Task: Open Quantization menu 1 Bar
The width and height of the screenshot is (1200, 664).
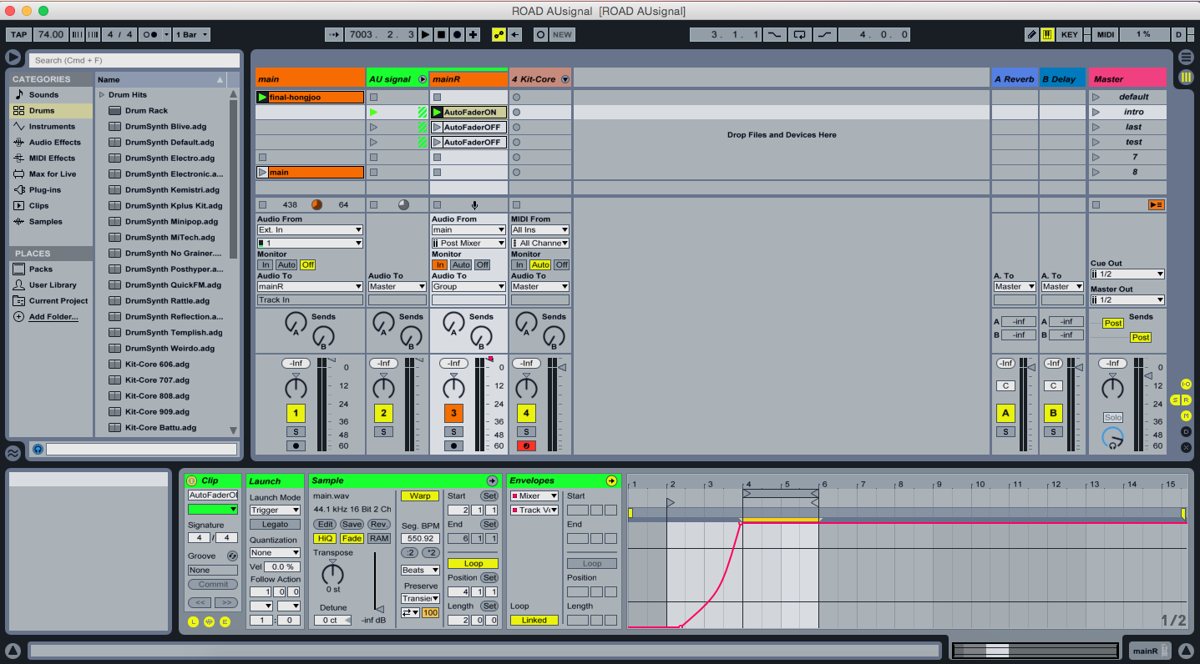Action: pyautogui.click(x=192, y=34)
